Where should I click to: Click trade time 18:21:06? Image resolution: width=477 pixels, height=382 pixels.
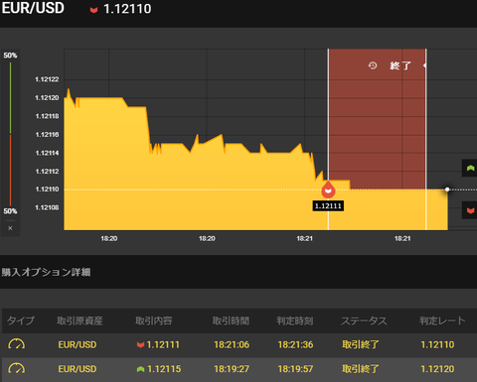coord(232,344)
